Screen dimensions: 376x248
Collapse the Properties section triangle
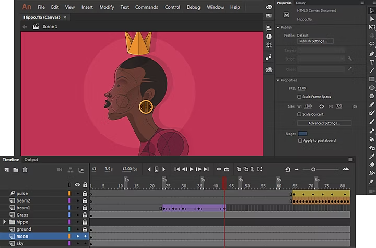278,80
